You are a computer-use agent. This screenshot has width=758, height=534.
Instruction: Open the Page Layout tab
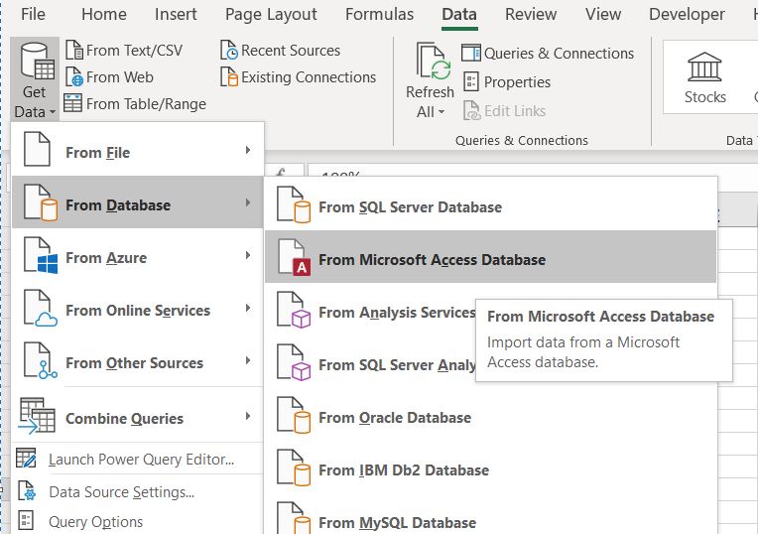click(x=271, y=15)
